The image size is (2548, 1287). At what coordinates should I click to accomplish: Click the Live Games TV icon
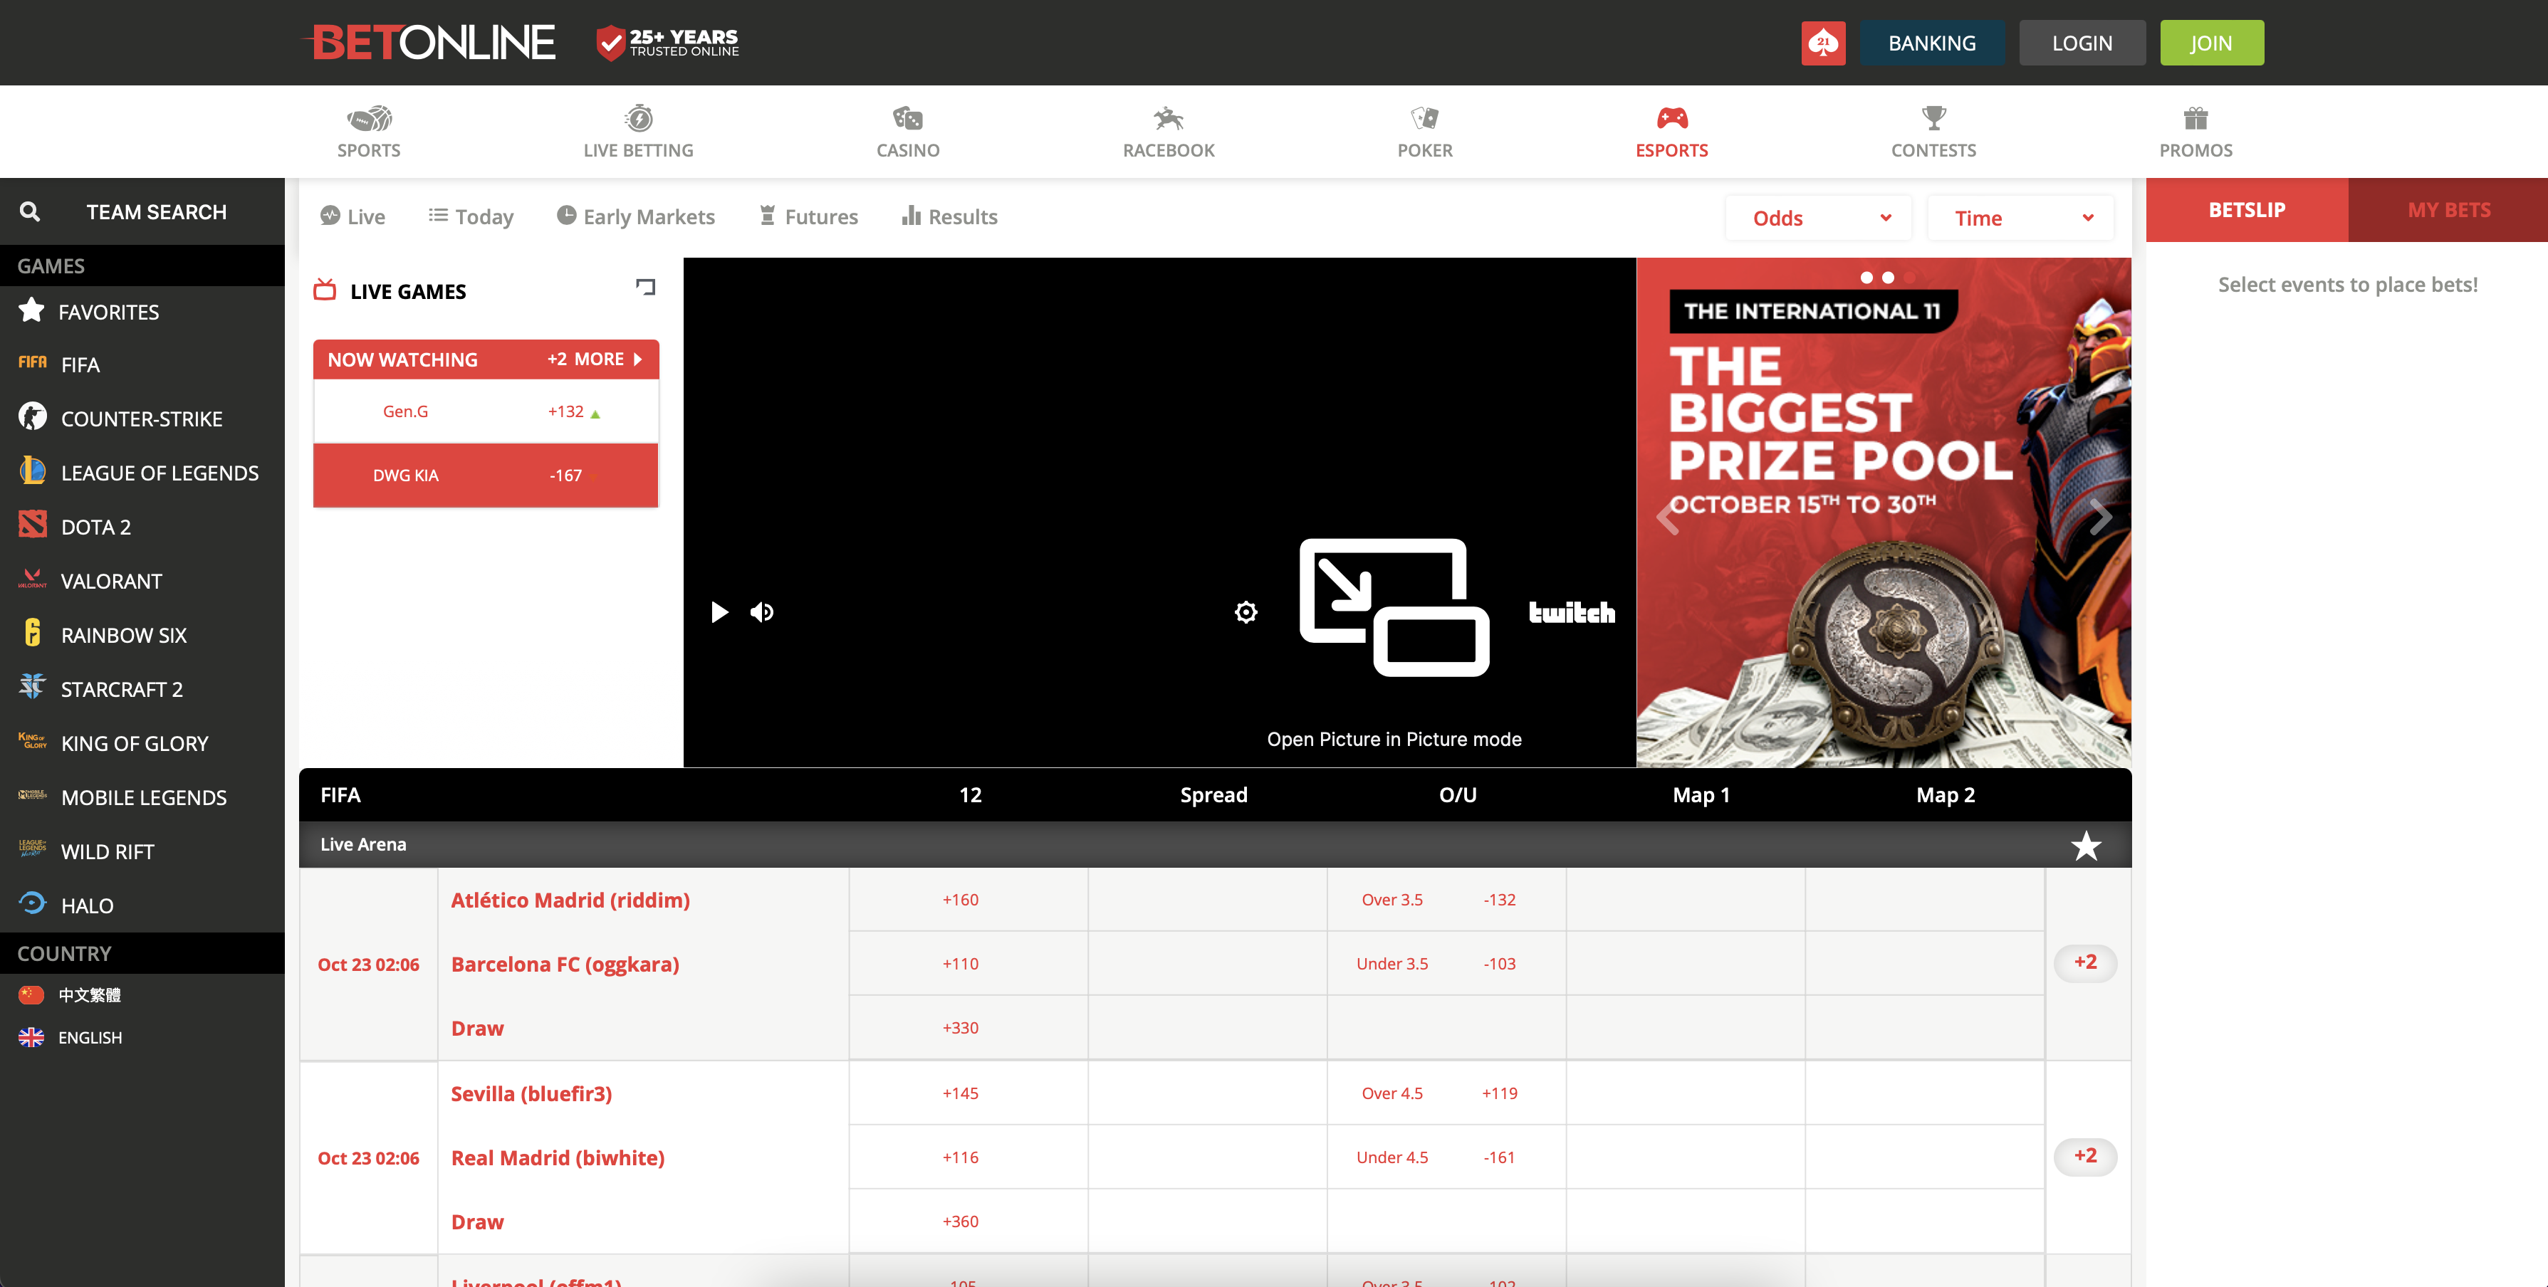(325, 290)
